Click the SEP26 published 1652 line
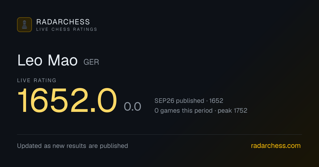 (x=189, y=101)
